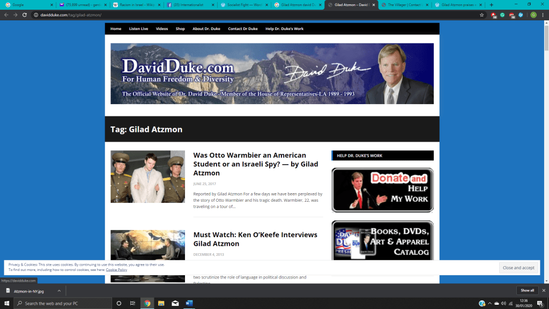Open Task View on the taskbar
The width and height of the screenshot is (549, 309).
click(x=132, y=303)
